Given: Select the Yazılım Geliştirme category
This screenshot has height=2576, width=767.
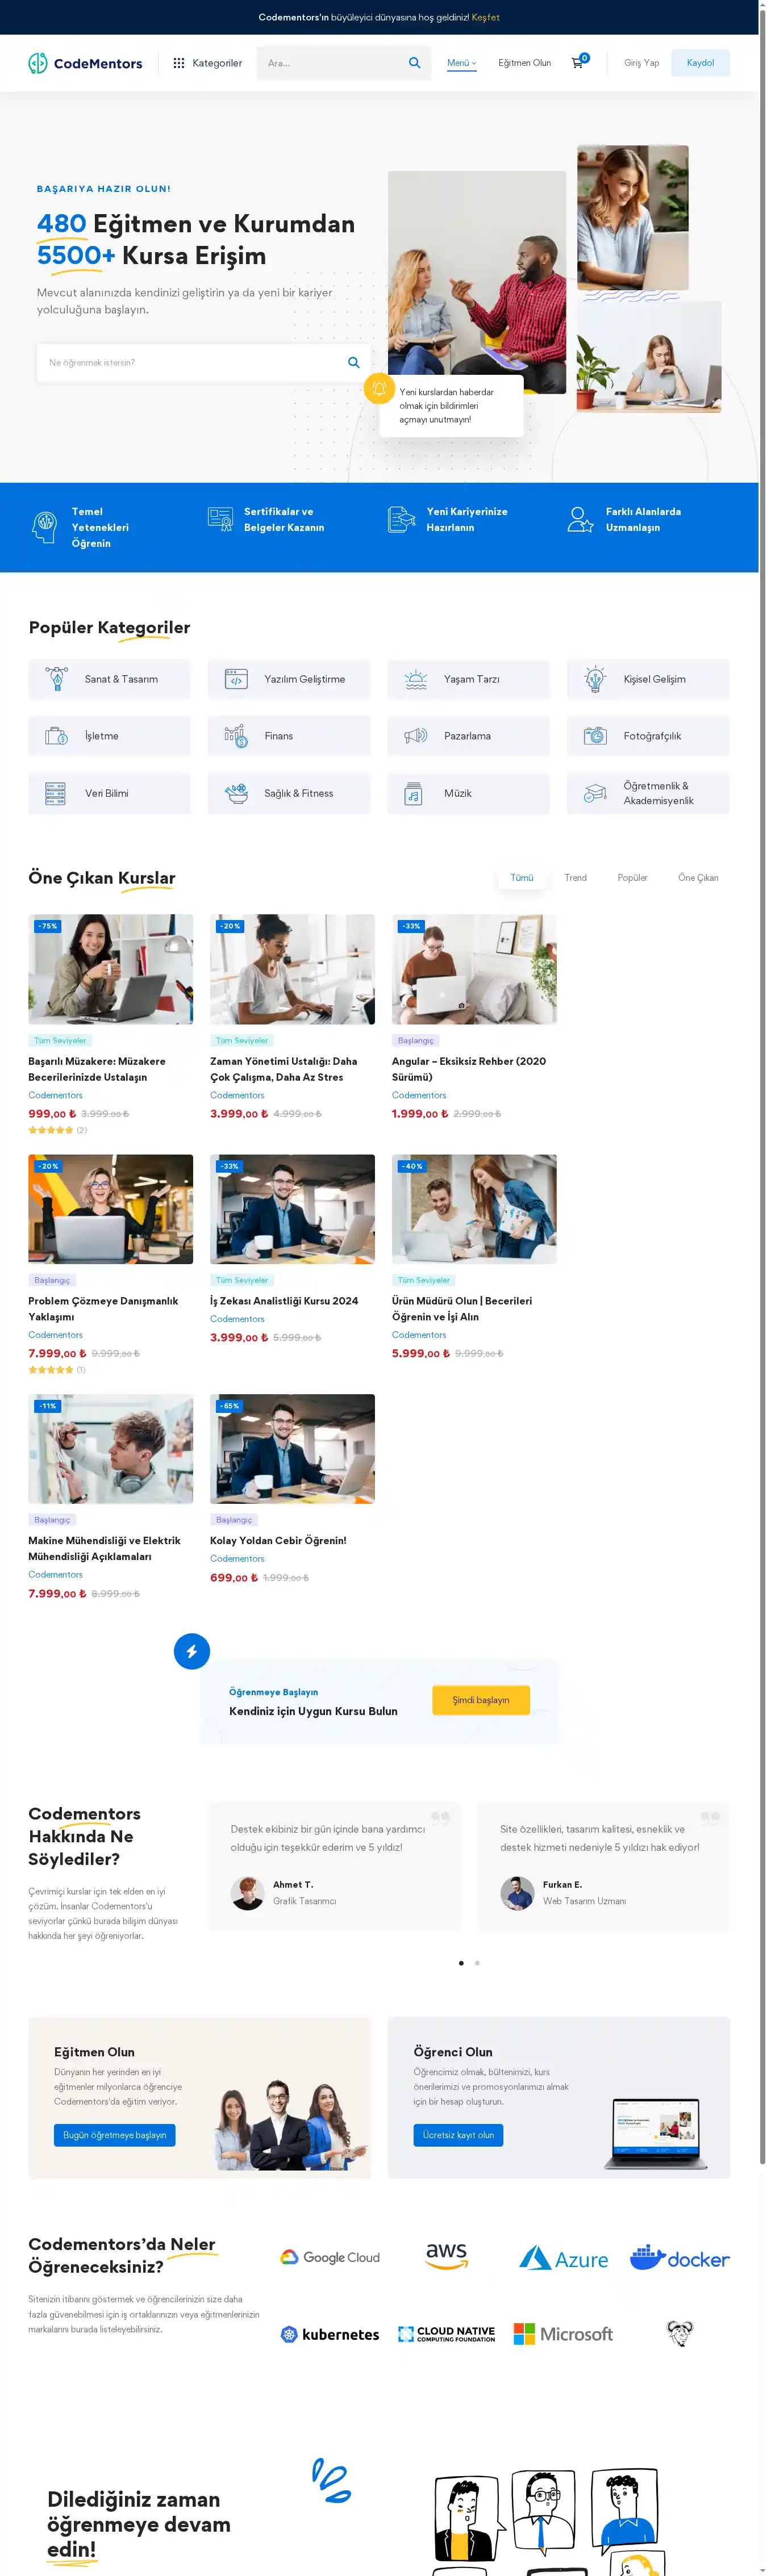Looking at the screenshot, I should [289, 679].
